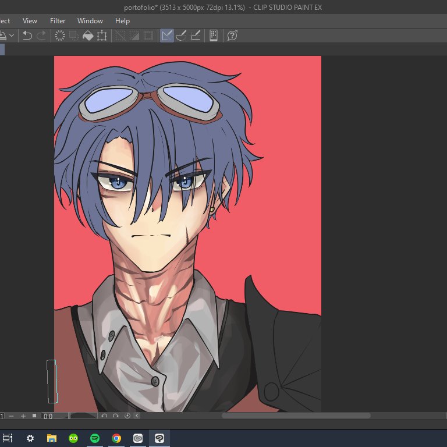Toggle Show Border of Selected Area
The height and width of the screenshot is (447, 447).
pyautogui.click(x=148, y=36)
